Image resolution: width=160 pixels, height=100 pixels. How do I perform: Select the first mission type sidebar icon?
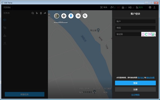click(5, 20)
